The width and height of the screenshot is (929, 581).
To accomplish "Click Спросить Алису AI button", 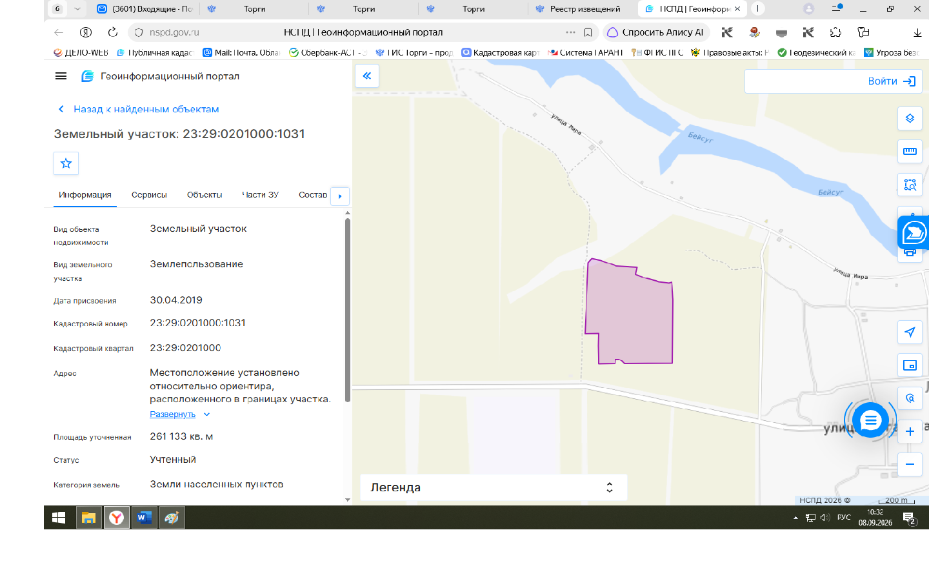I will [x=656, y=32].
